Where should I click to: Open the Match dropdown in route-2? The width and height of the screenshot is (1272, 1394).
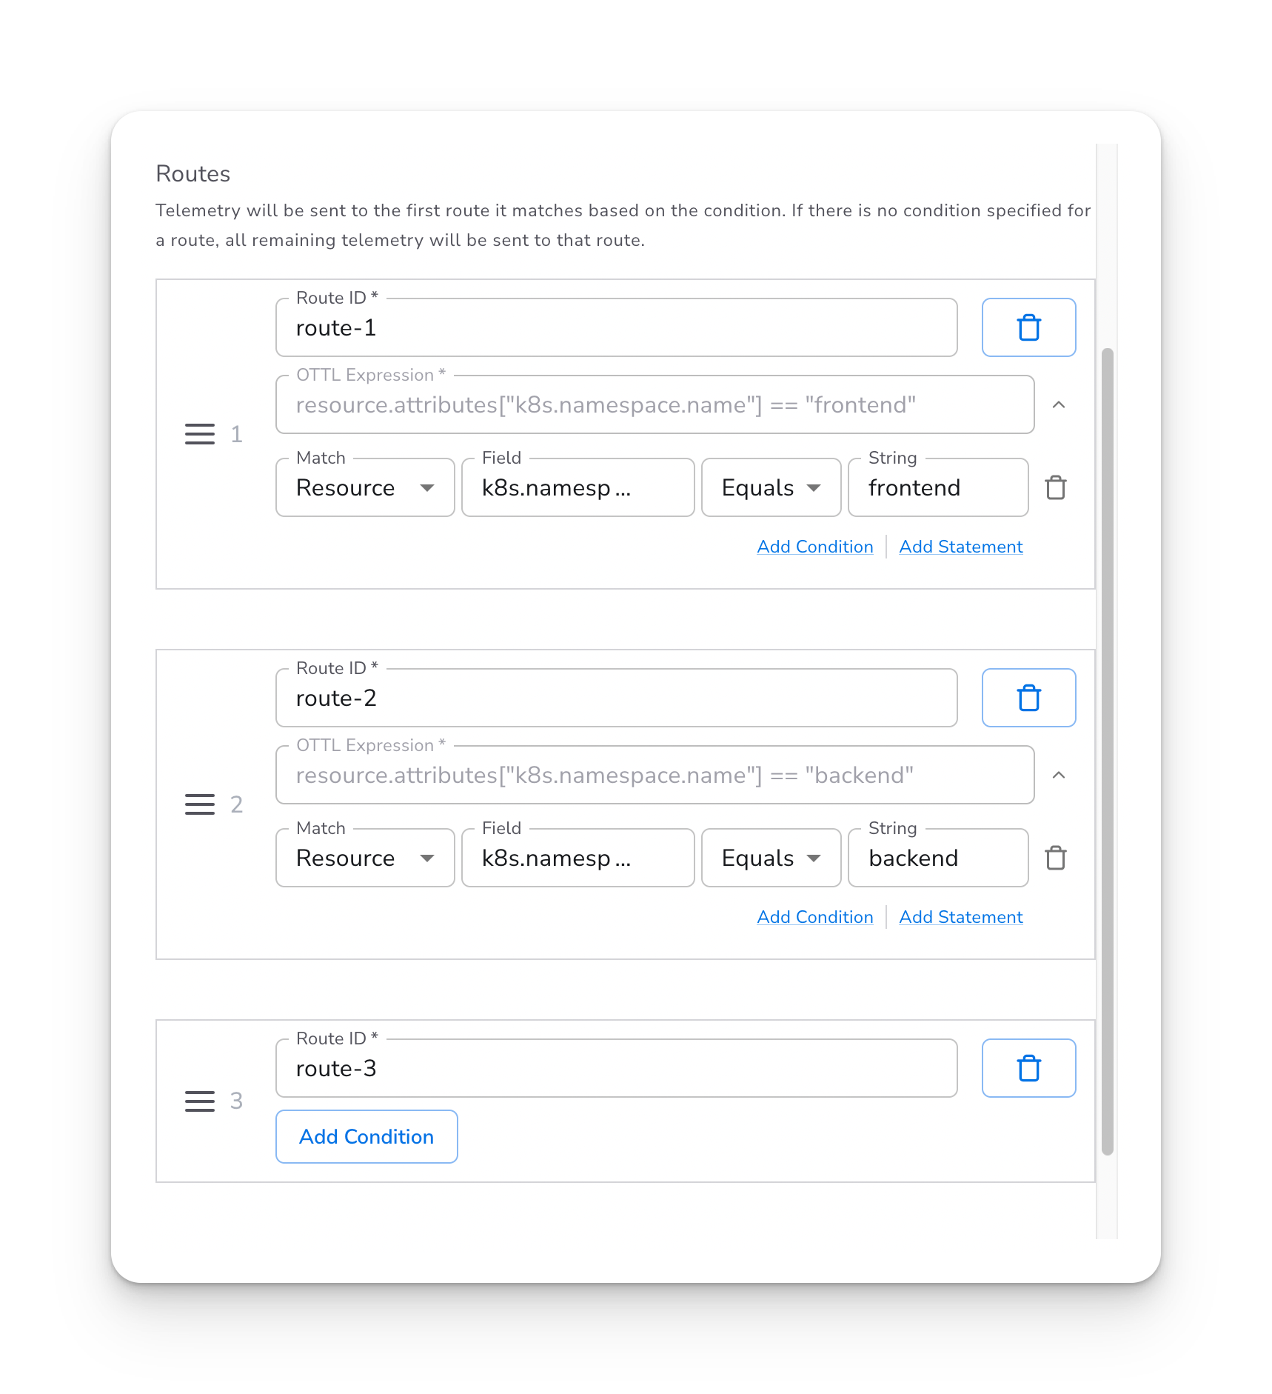click(364, 858)
